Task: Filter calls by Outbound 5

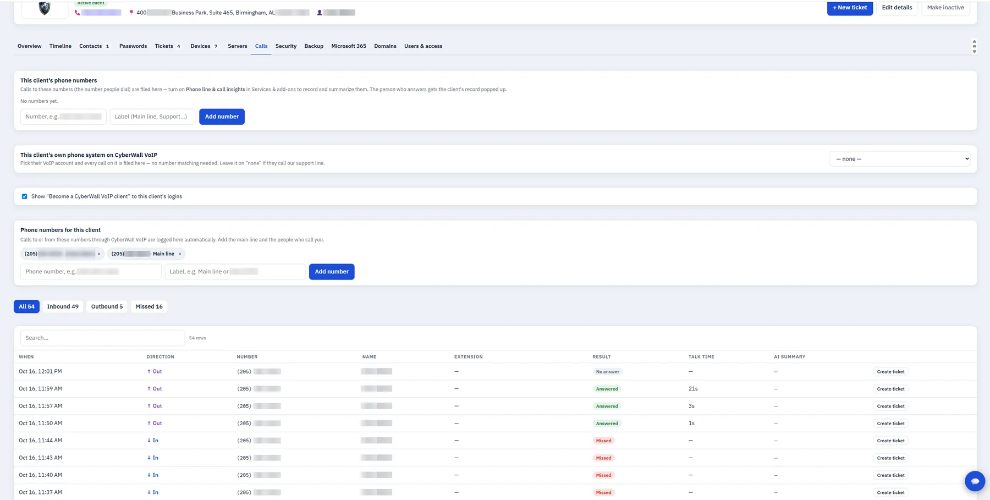Action: [107, 307]
